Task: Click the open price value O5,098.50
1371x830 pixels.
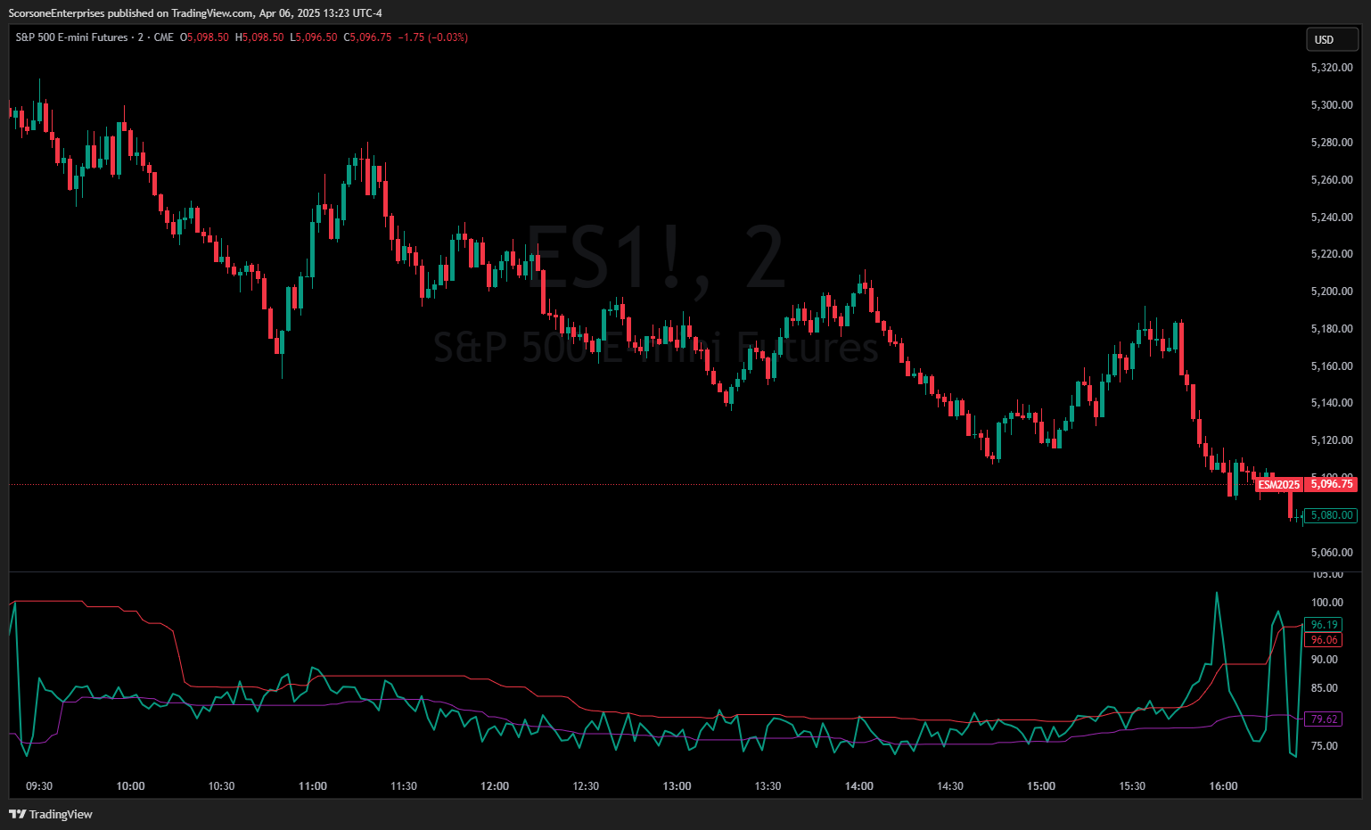Action: pos(204,37)
